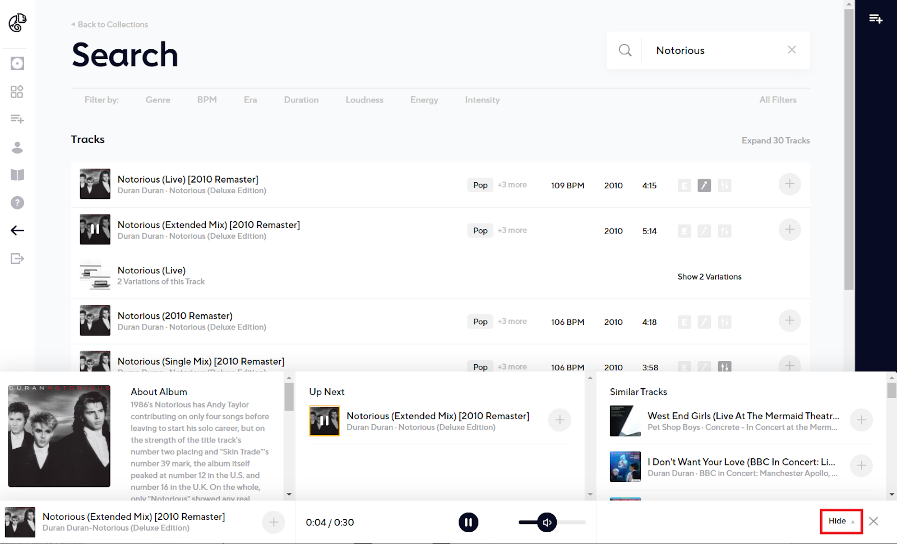Pause the Up Next track thumbnail
This screenshot has width=897, height=544.
coord(324,421)
